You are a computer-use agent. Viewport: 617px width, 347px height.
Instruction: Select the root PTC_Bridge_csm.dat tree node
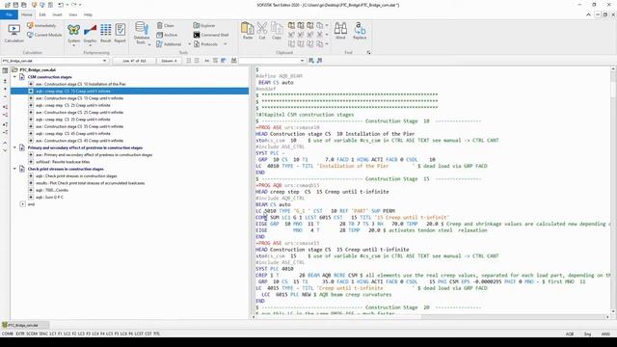tap(38, 69)
